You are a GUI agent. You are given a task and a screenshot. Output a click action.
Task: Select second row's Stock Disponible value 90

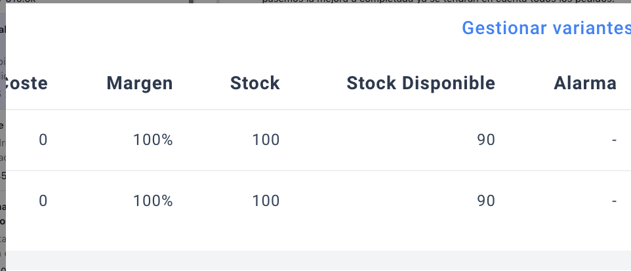486,201
